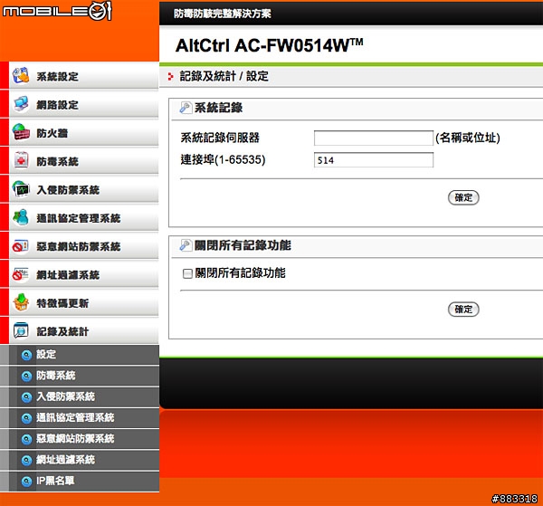Click the 惡意網站防禦系統 blocked icon

click(x=20, y=246)
